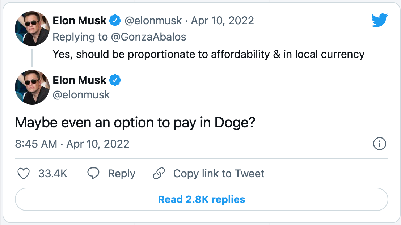Click the chain link copy icon
Image resolution: width=401 pixels, height=225 pixels.
tap(159, 174)
